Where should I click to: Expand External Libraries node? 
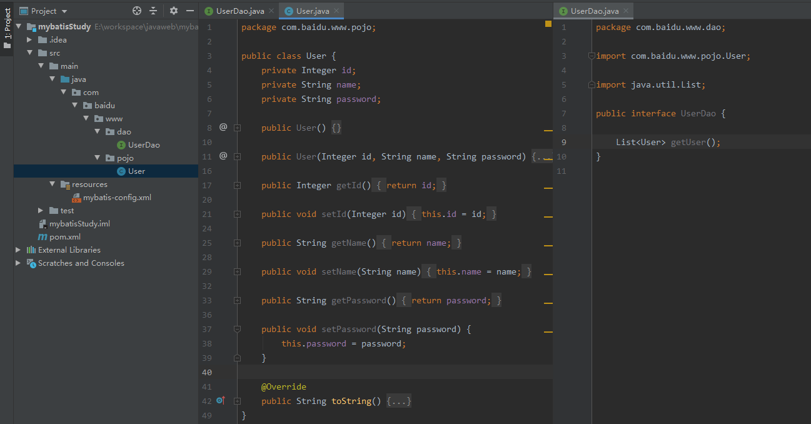point(19,250)
